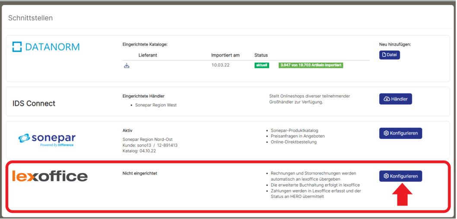Click 'Sonepar Region Nord-Ost' text
The height and width of the screenshot is (219, 457).
[147, 139]
